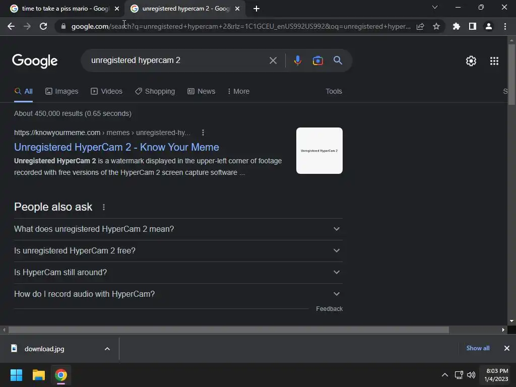This screenshot has height=387, width=516.
Task: View site info via the lock icon
Action: coord(63,26)
